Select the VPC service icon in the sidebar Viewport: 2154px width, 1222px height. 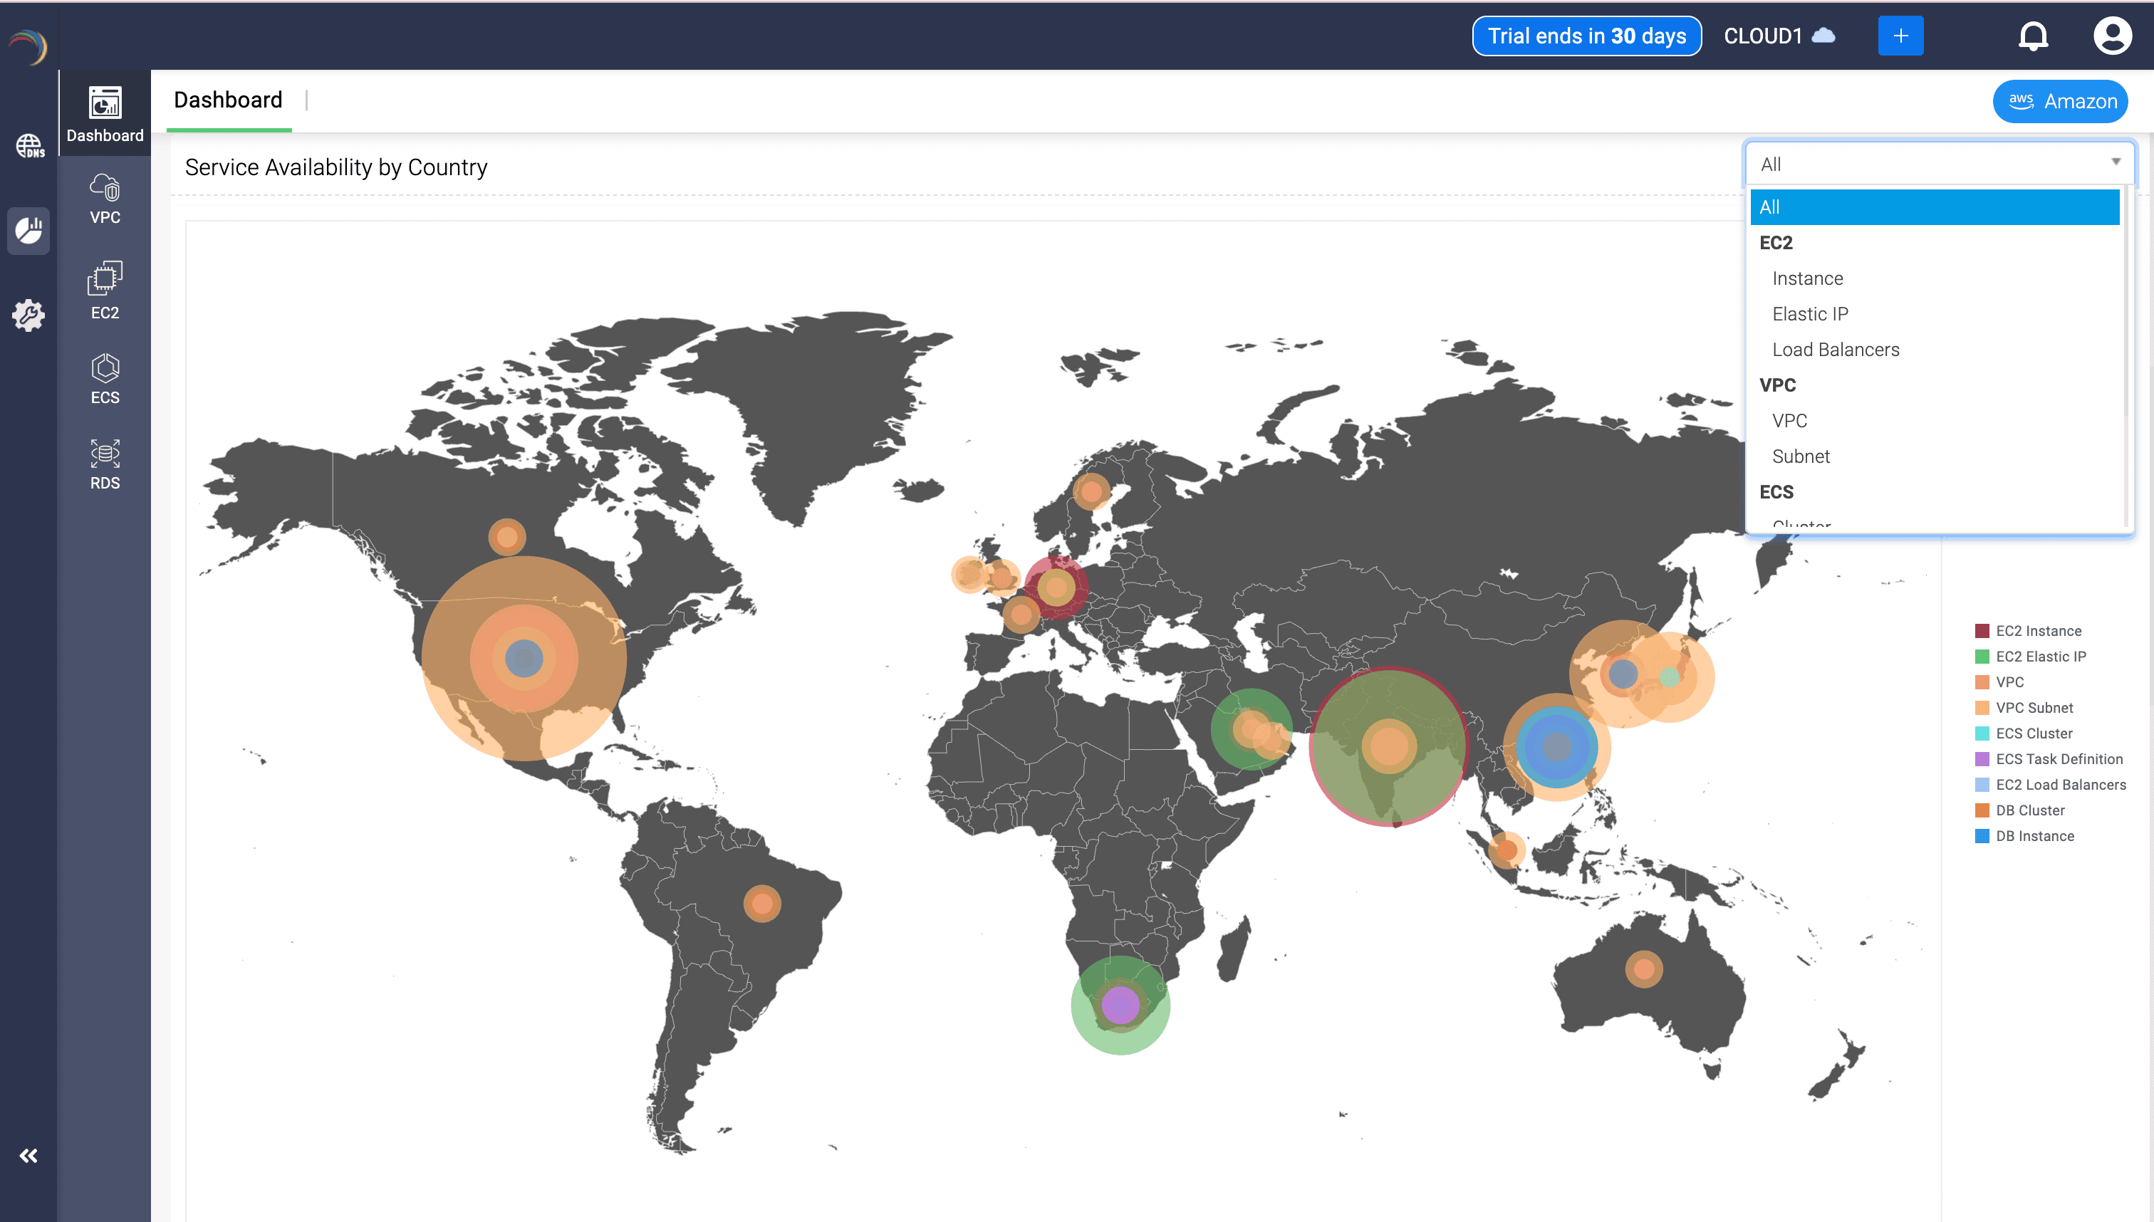point(104,199)
